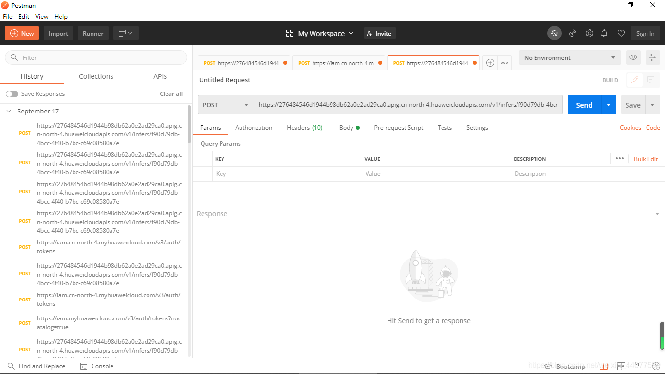The width and height of the screenshot is (665, 374).
Task: Select two pane view layout icon
Action: pyautogui.click(x=621, y=366)
